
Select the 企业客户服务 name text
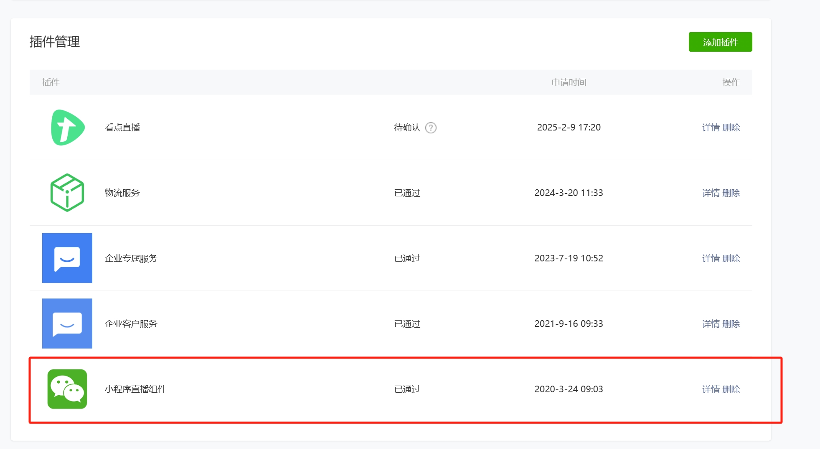[131, 324]
